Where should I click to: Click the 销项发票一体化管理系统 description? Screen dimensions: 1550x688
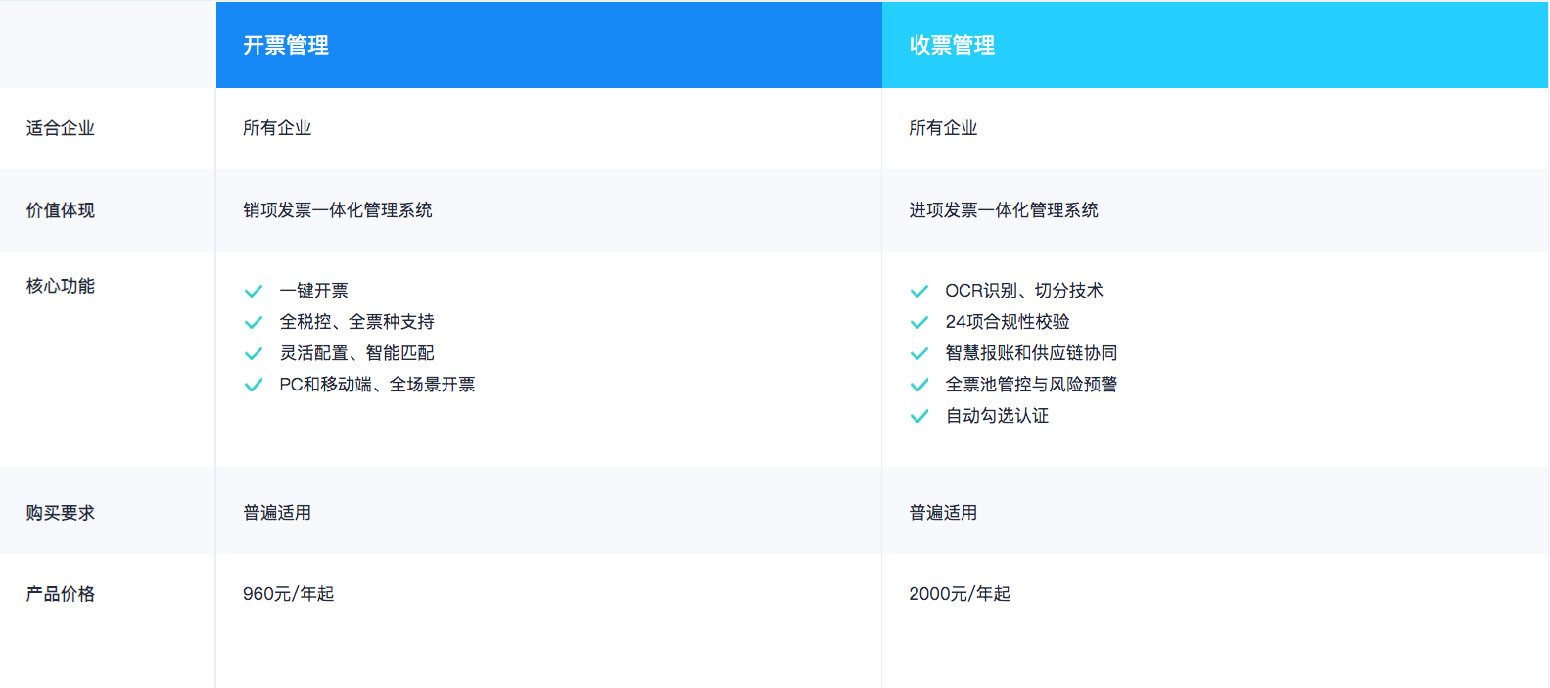(338, 210)
